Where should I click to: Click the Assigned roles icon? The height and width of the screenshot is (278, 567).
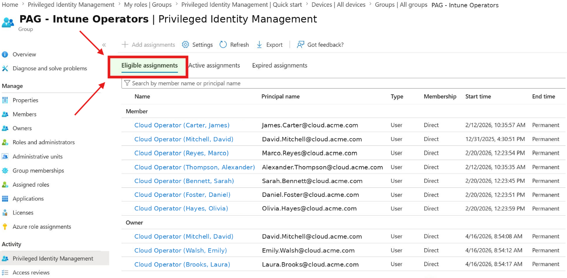[5, 185]
